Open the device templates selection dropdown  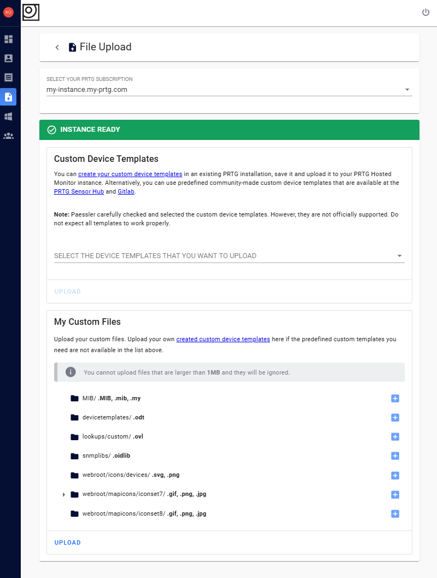tap(229, 256)
